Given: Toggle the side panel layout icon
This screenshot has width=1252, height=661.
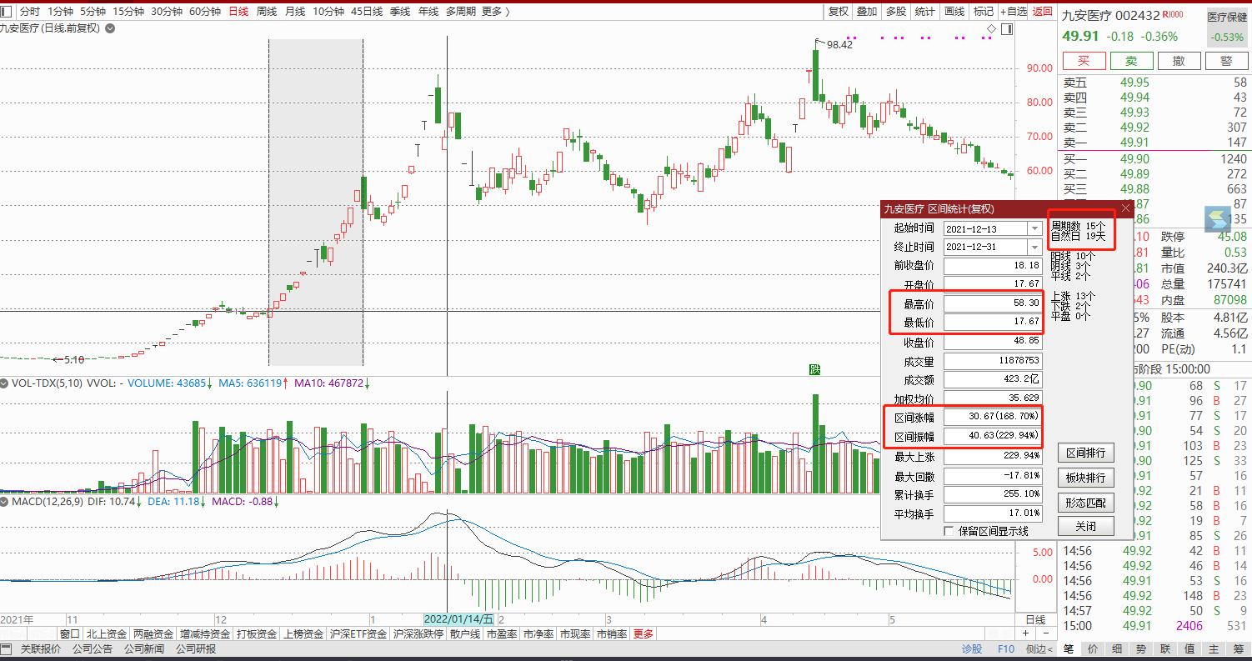Looking at the screenshot, I should tap(1007, 29).
